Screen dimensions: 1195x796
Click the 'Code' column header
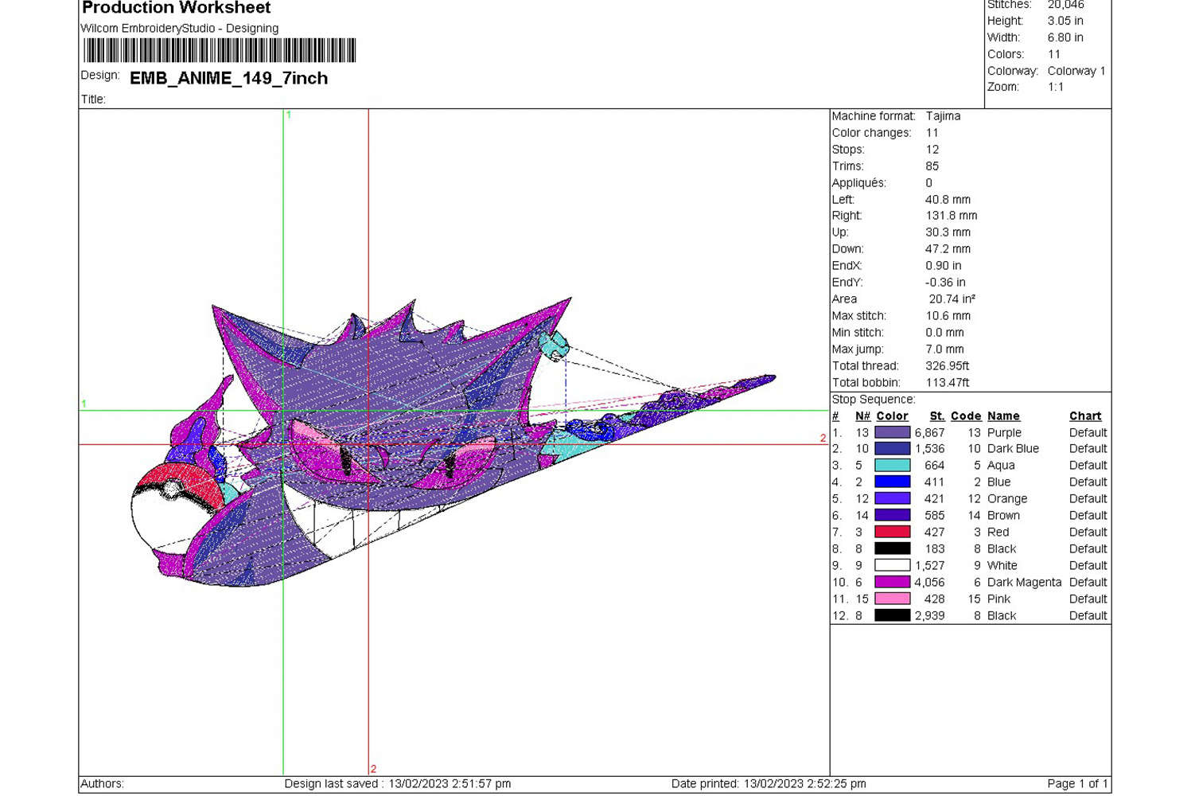(x=966, y=416)
